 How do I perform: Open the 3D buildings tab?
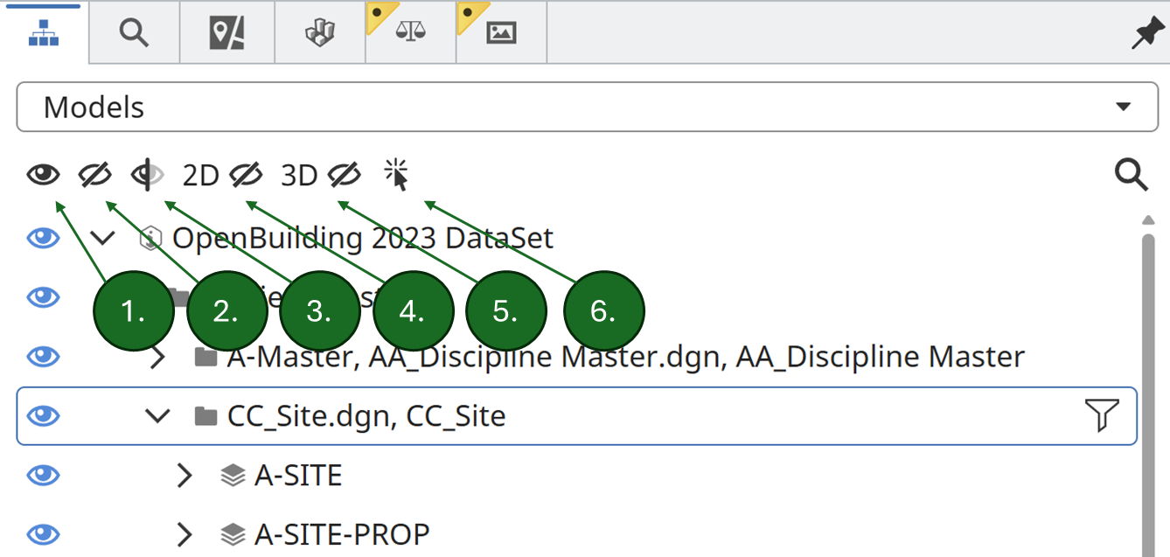coord(319,33)
